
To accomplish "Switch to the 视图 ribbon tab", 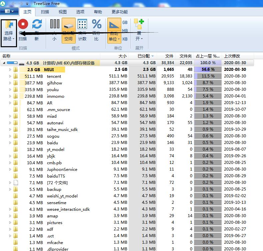I will (x=63, y=12).
